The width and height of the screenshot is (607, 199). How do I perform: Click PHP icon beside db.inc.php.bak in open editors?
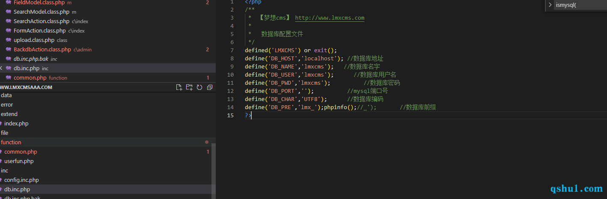9,59
